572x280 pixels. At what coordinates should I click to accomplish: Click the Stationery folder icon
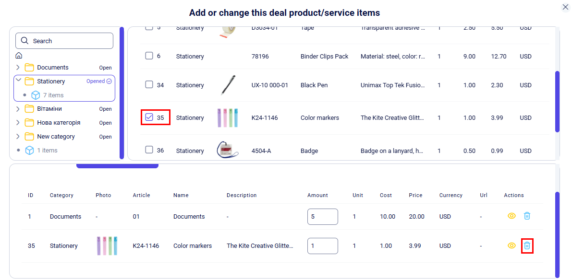29,82
